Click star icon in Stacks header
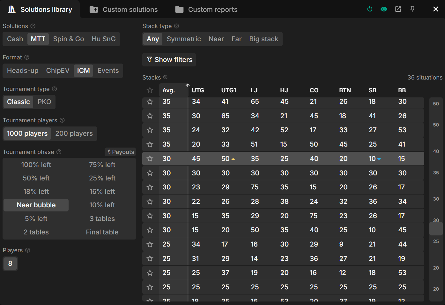This screenshot has height=305, width=445. [x=150, y=90]
